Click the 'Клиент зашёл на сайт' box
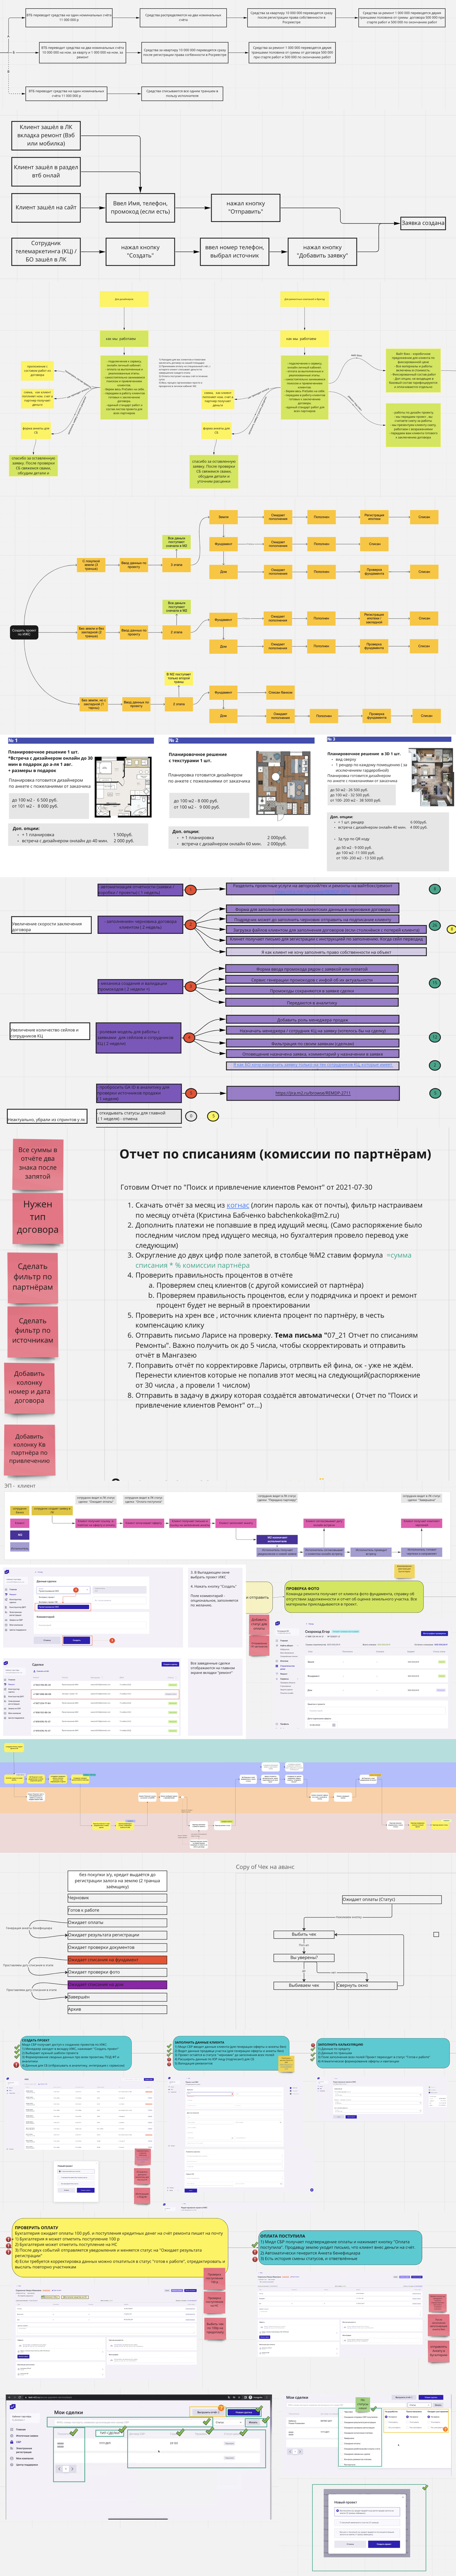Screen dimensions: 456x2576 click(x=46, y=207)
